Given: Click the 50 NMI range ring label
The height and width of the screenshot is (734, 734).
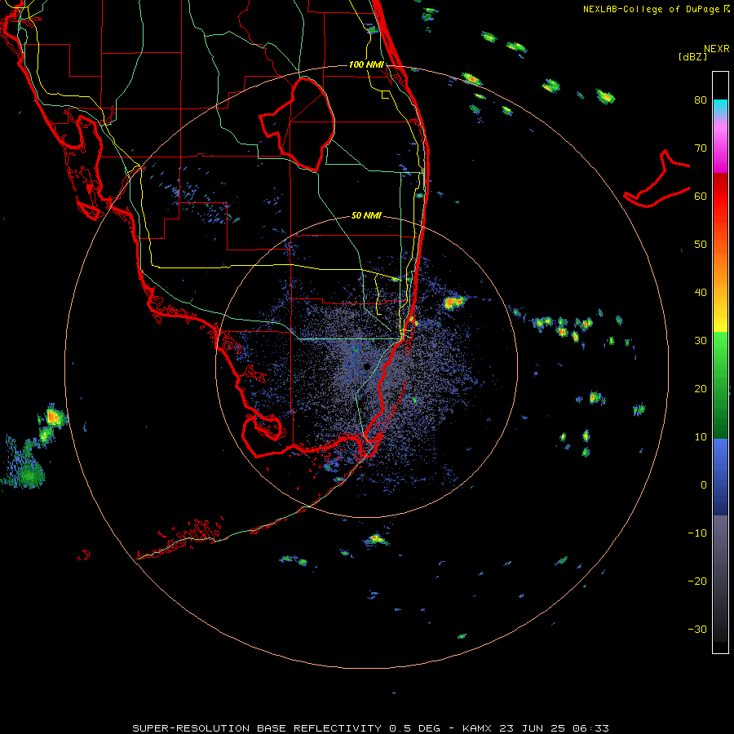Looking at the screenshot, I should pos(366,216).
